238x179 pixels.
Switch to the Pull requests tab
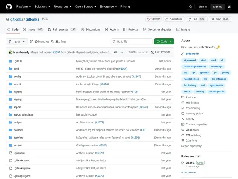click(62, 29)
